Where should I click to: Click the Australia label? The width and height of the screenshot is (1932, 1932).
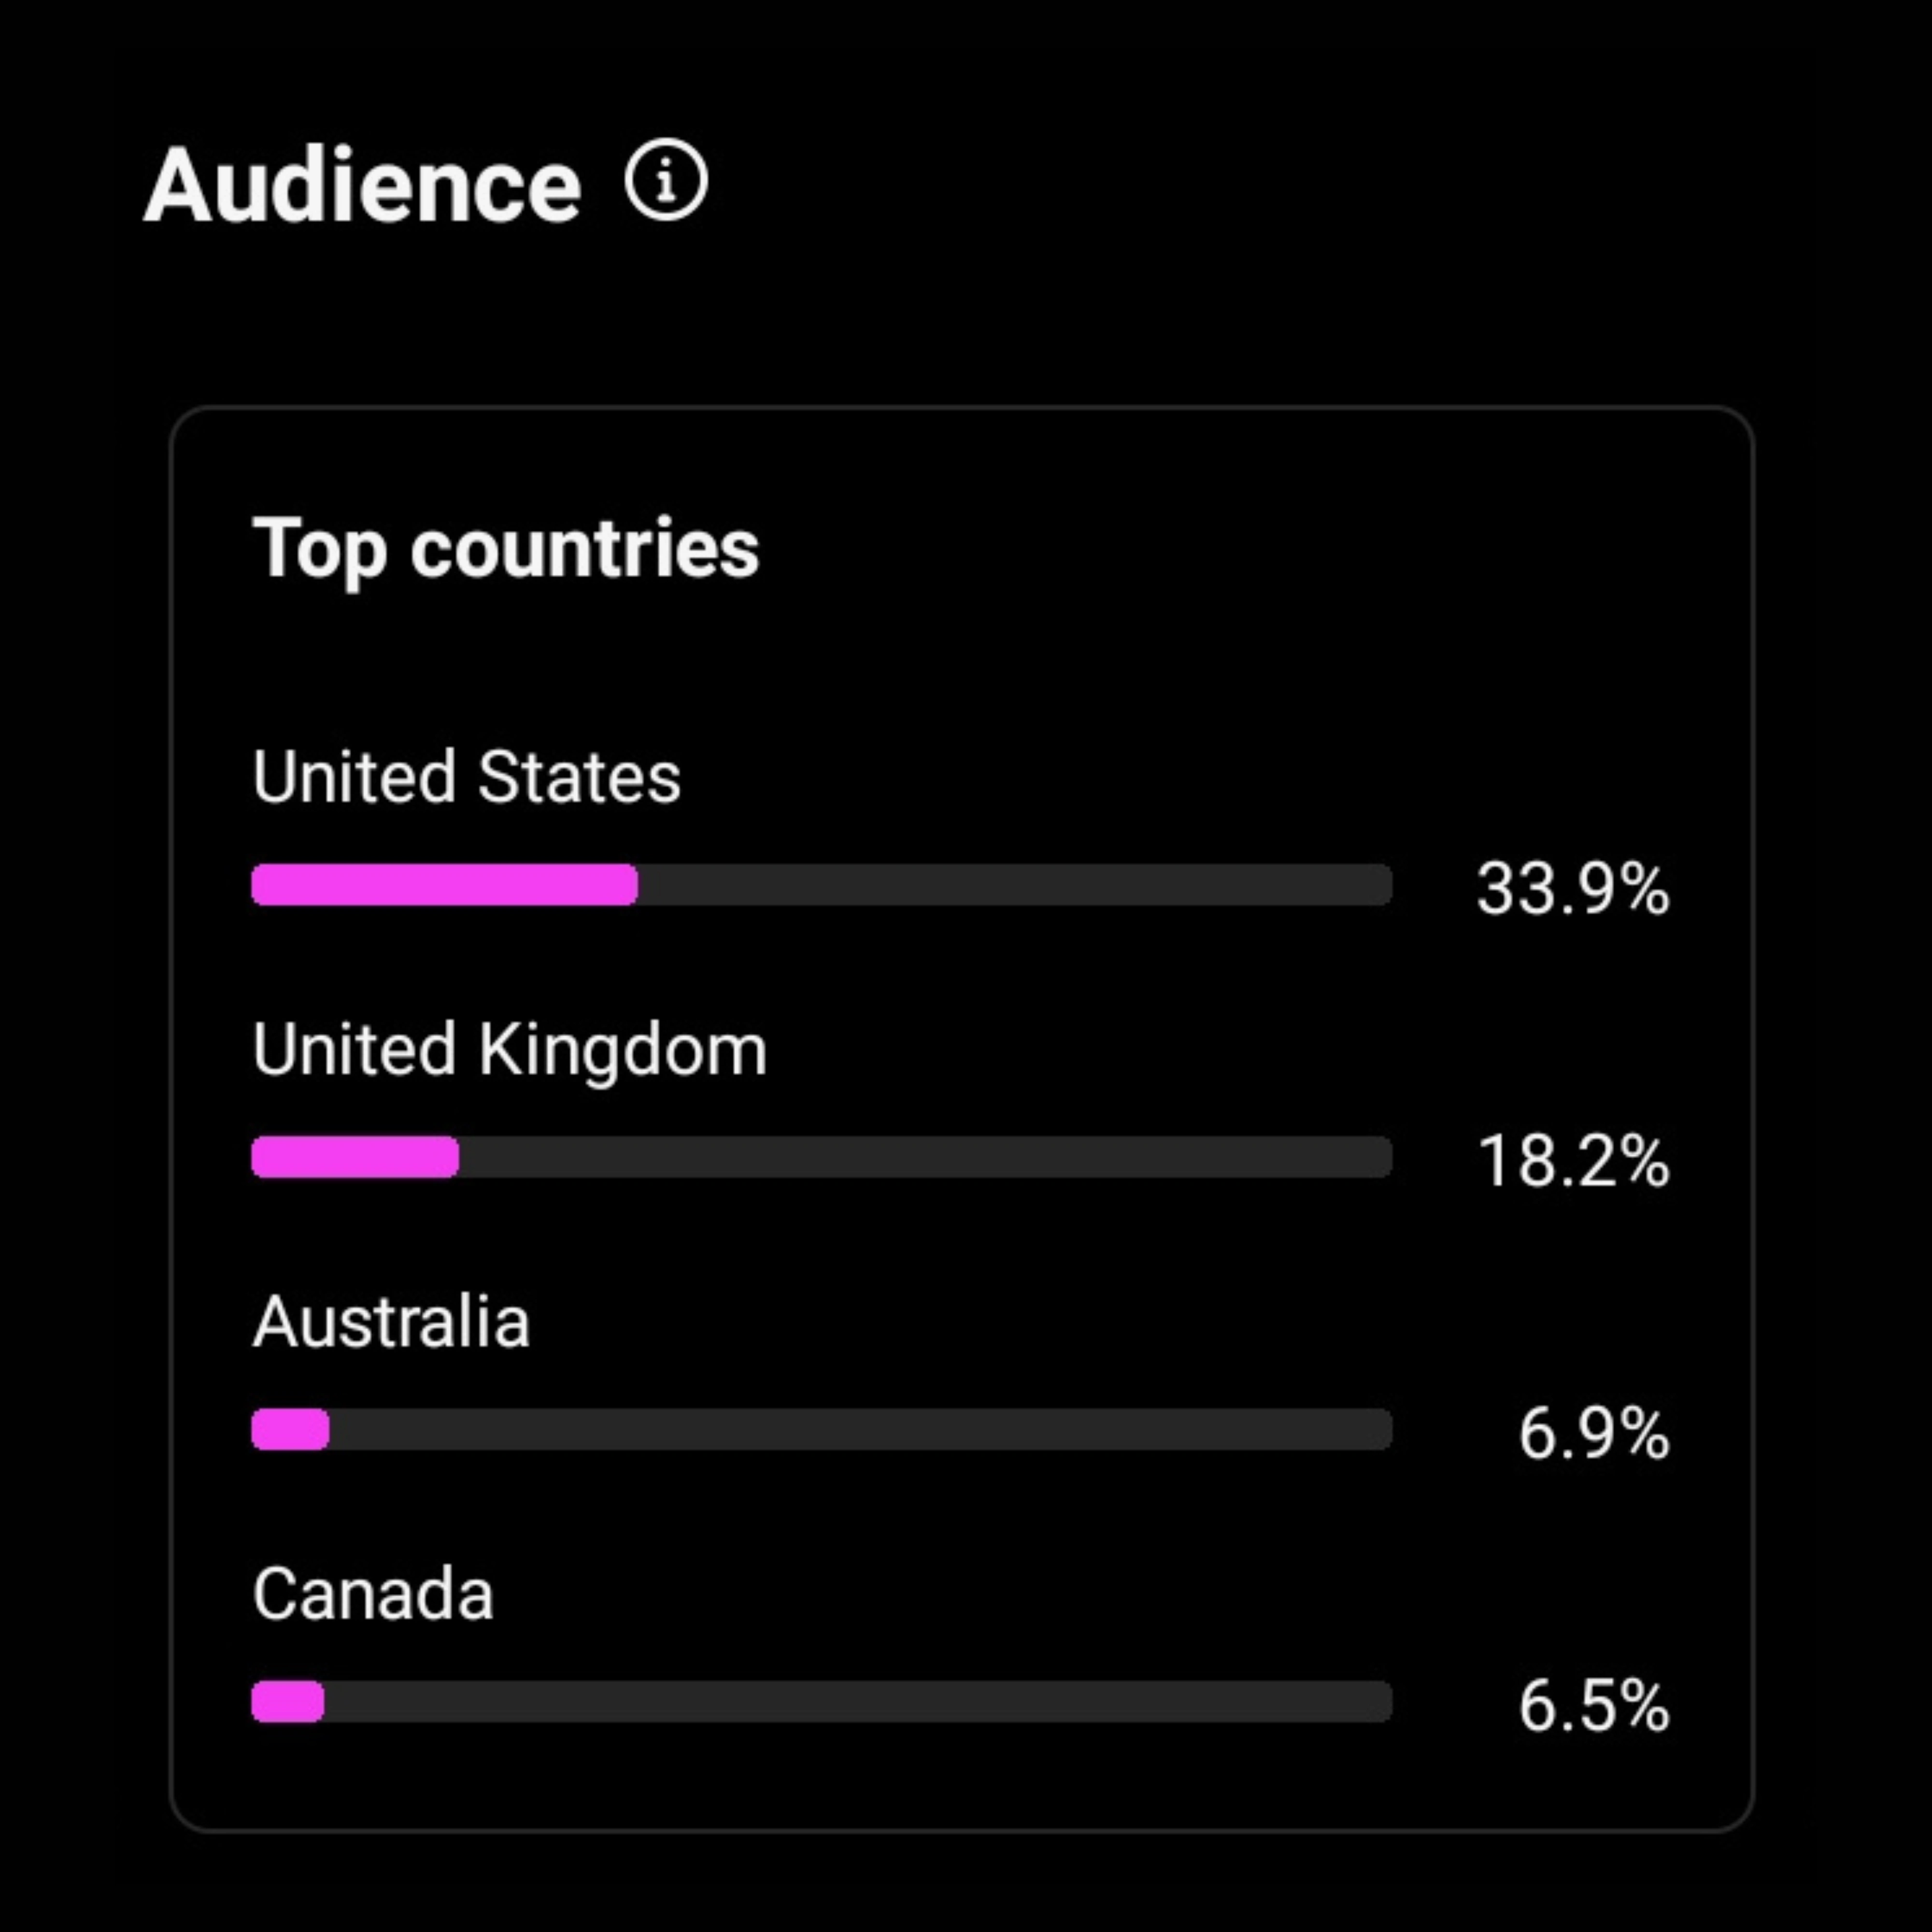pyautogui.click(x=391, y=1322)
